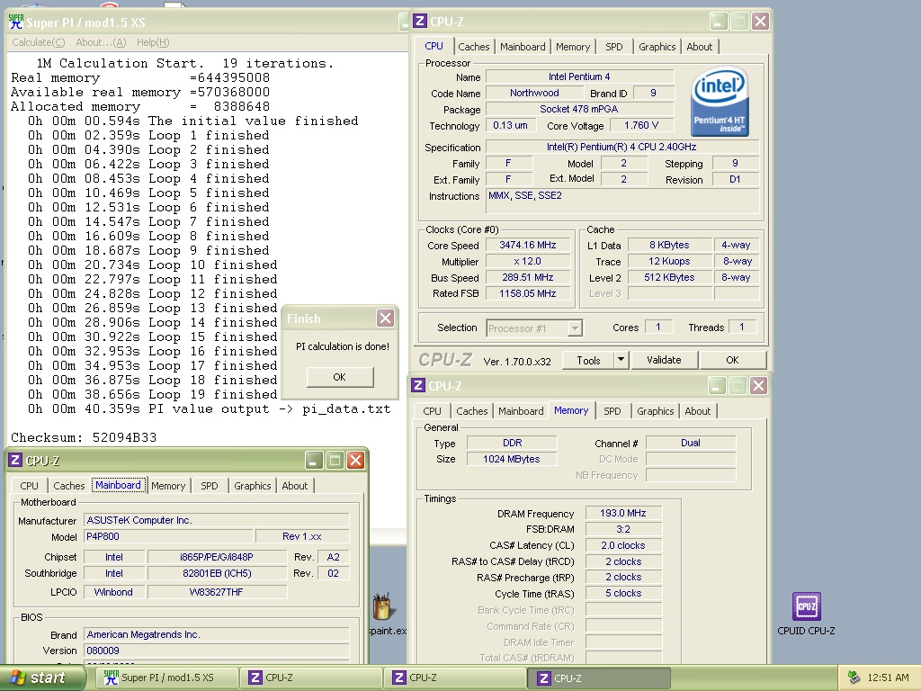This screenshot has width=921, height=691.
Task: Click Specification Intel Pentium 4 CPU 2.40GHz
Action: coord(622,147)
